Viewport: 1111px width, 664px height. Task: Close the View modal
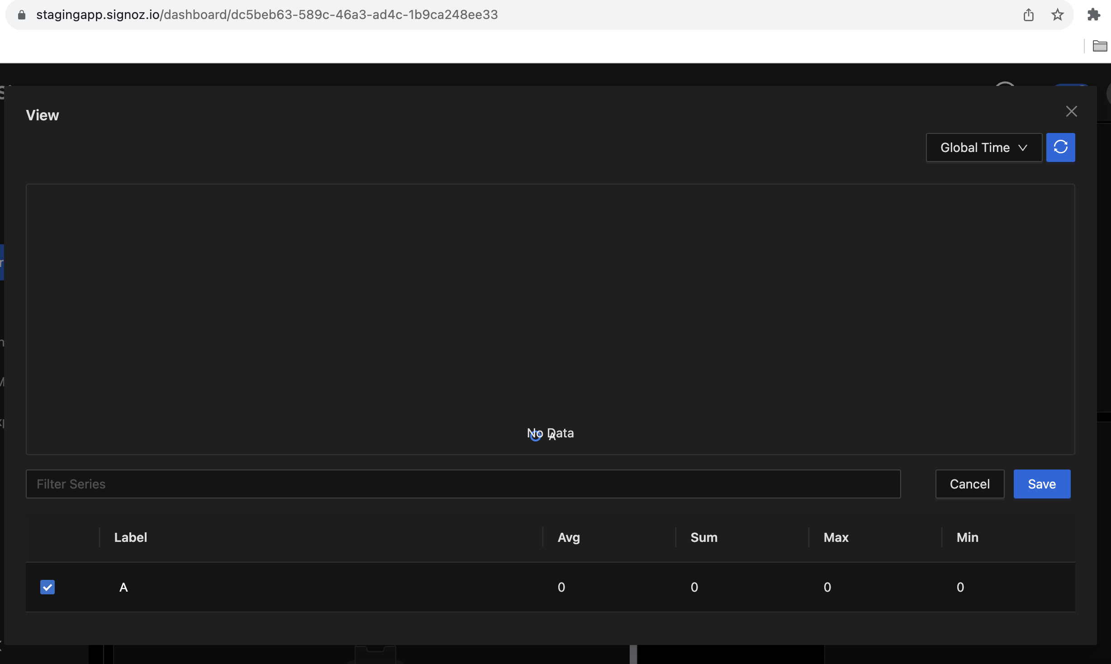(x=1072, y=111)
